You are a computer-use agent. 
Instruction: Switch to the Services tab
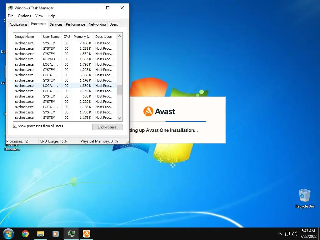[x=56, y=24]
